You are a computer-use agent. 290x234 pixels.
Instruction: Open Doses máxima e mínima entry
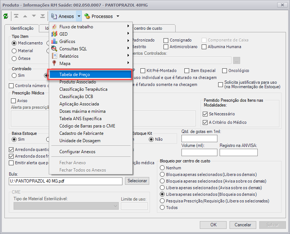[x=90, y=111]
